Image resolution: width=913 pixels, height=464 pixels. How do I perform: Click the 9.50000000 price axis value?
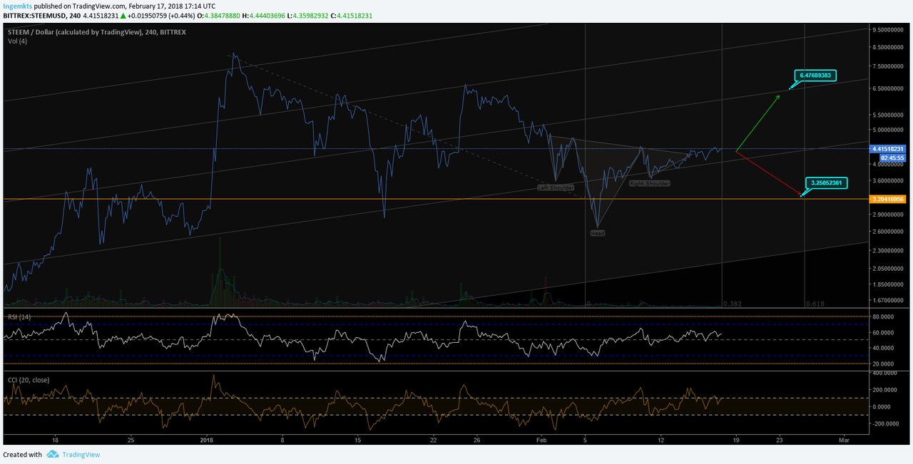[889, 30]
